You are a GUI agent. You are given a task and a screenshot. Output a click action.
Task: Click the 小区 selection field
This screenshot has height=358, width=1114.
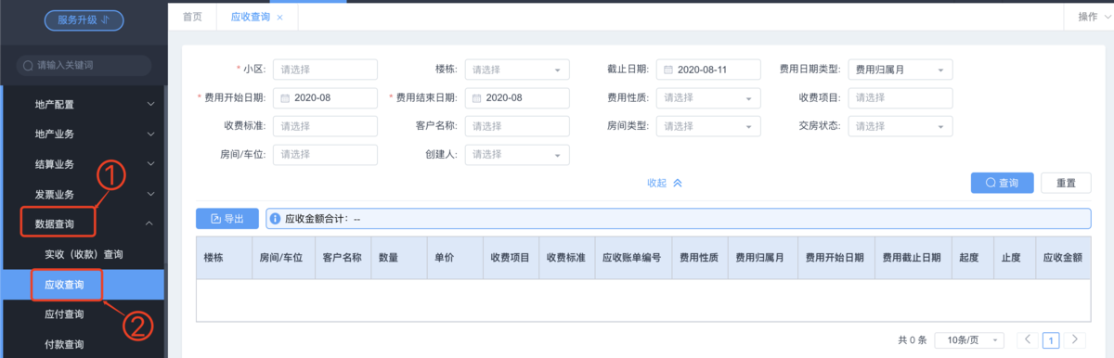click(x=325, y=70)
